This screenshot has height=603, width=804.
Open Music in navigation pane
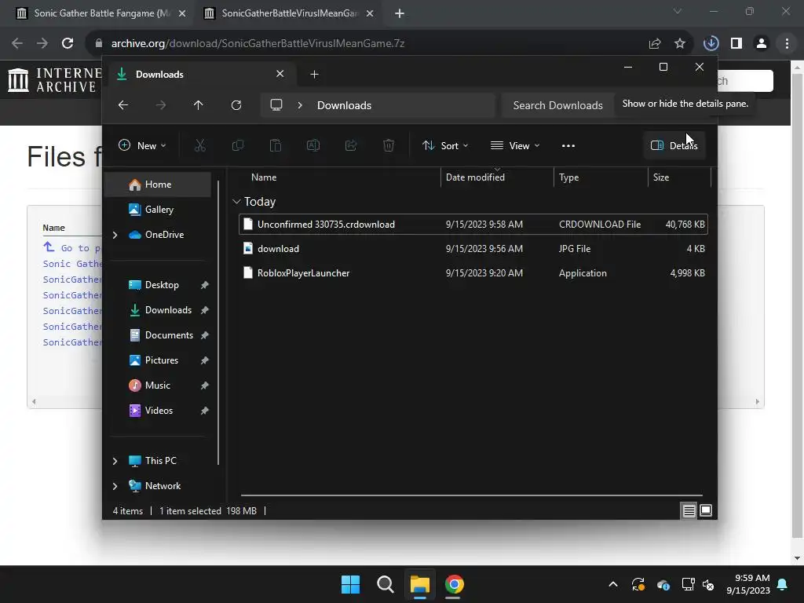coord(157,386)
